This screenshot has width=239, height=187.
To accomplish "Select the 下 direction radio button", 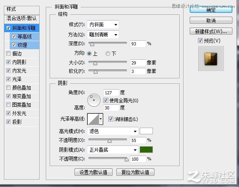I will [x=108, y=54].
